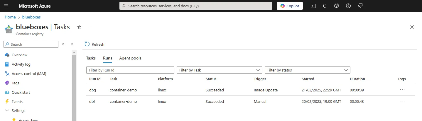
Task: Click the Platform column header
Action: [x=165, y=79]
